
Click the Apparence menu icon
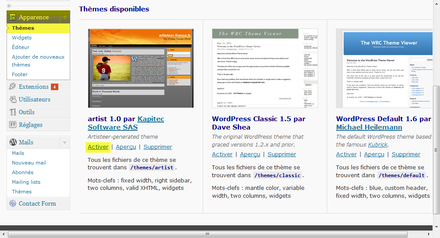[x=12, y=17]
